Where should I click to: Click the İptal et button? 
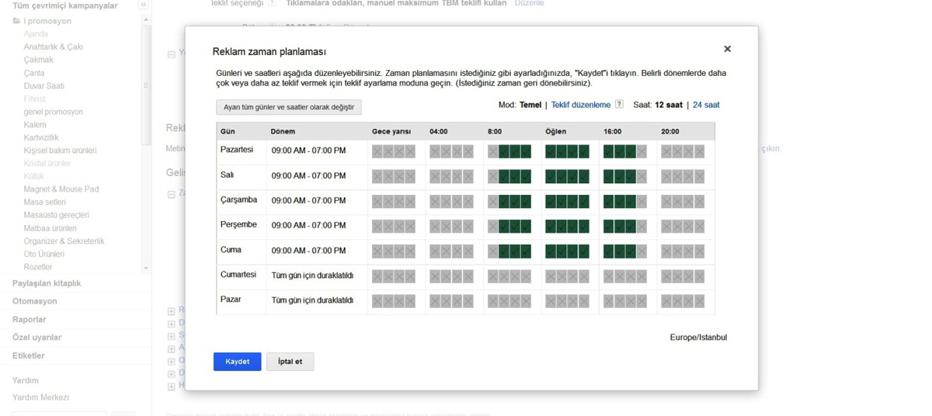click(x=290, y=362)
